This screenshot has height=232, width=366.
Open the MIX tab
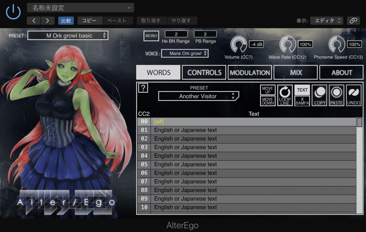click(x=295, y=72)
